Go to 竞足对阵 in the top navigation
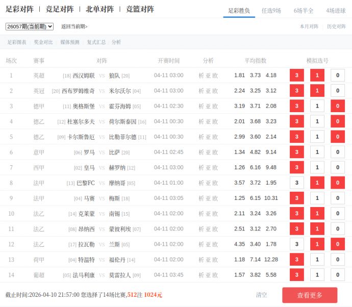 tap(60, 9)
